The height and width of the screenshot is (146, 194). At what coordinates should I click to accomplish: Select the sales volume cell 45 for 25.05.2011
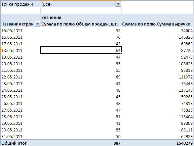(81, 97)
